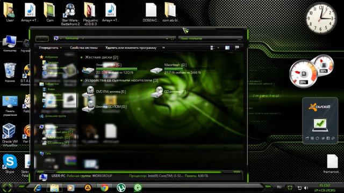Click Explorer folder icon on taskbar
This screenshot has width=344, height=193.
(54, 188)
